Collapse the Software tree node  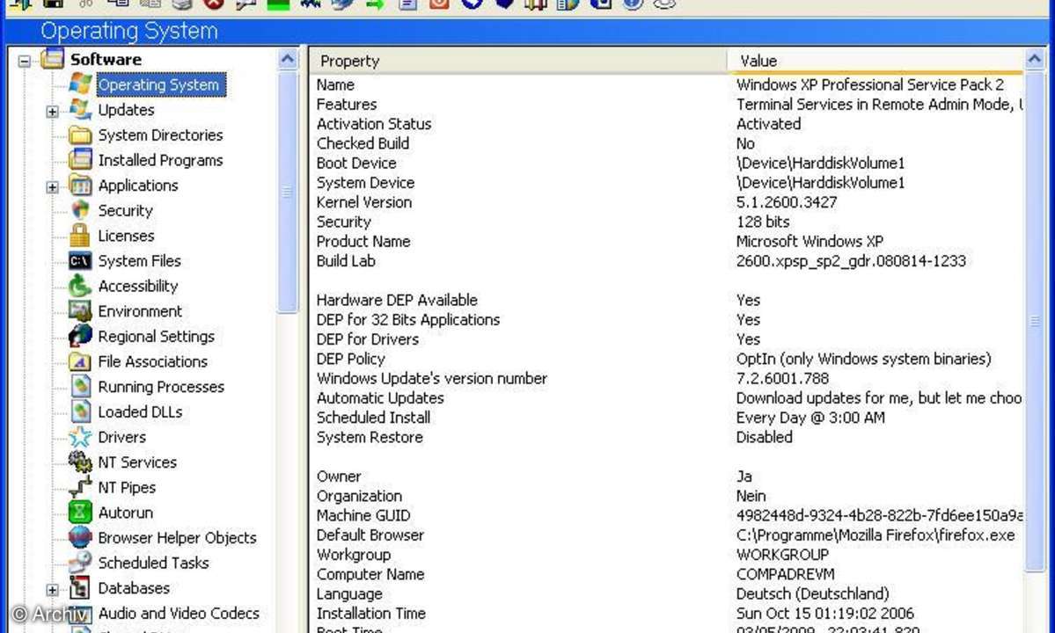coord(25,62)
